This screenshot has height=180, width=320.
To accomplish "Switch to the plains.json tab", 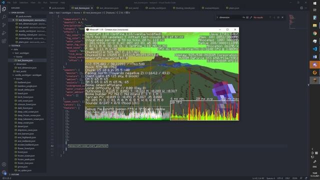I will pos(232,8).
